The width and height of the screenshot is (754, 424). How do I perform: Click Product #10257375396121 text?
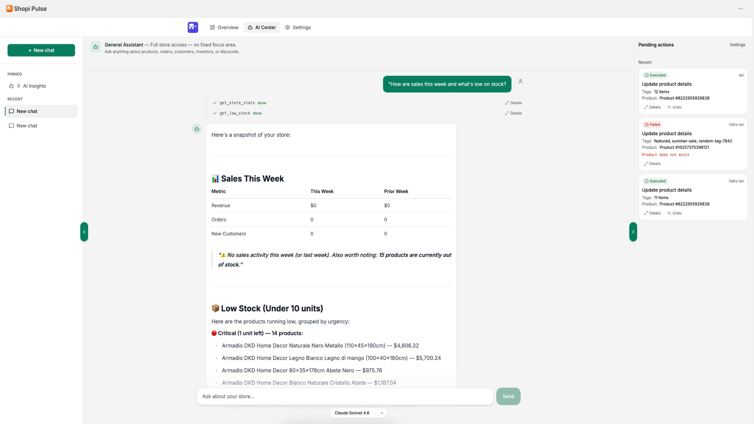(x=684, y=147)
